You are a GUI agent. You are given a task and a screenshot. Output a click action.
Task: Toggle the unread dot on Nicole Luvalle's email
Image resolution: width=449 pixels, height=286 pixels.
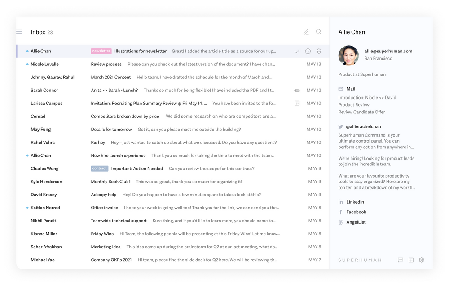pyautogui.click(x=28, y=64)
